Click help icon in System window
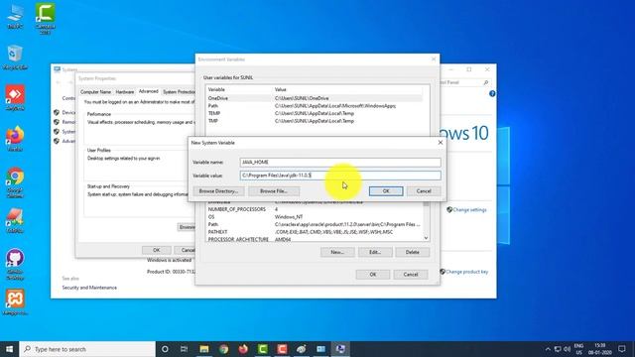This screenshot has height=357, width=635. [492, 94]
